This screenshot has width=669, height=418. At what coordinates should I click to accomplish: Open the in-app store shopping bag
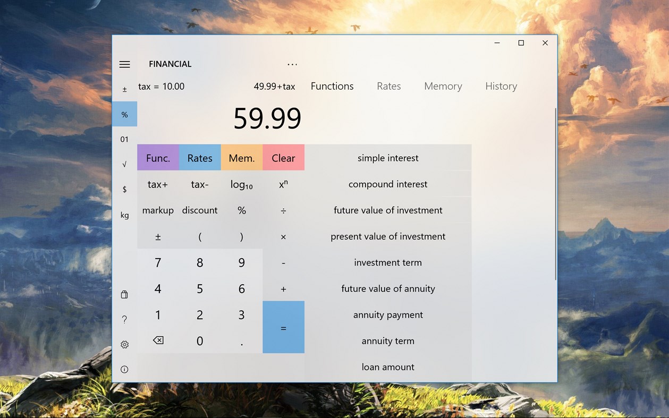click(x=124, y=294)
